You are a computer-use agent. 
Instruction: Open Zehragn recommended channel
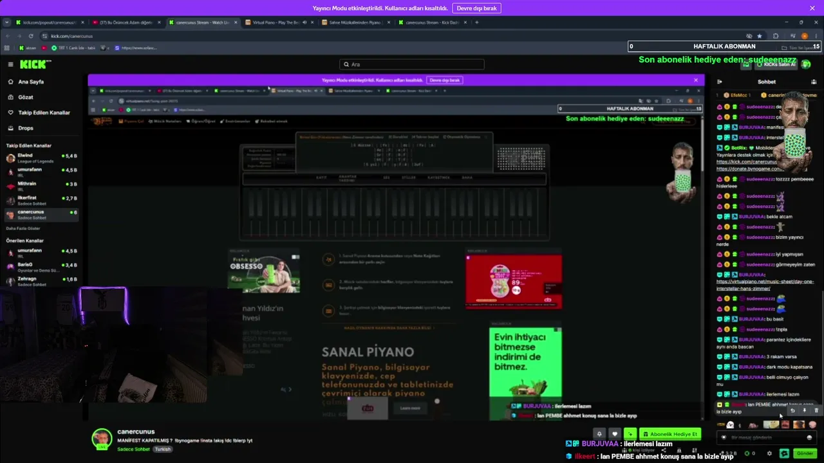pos(41,280)
